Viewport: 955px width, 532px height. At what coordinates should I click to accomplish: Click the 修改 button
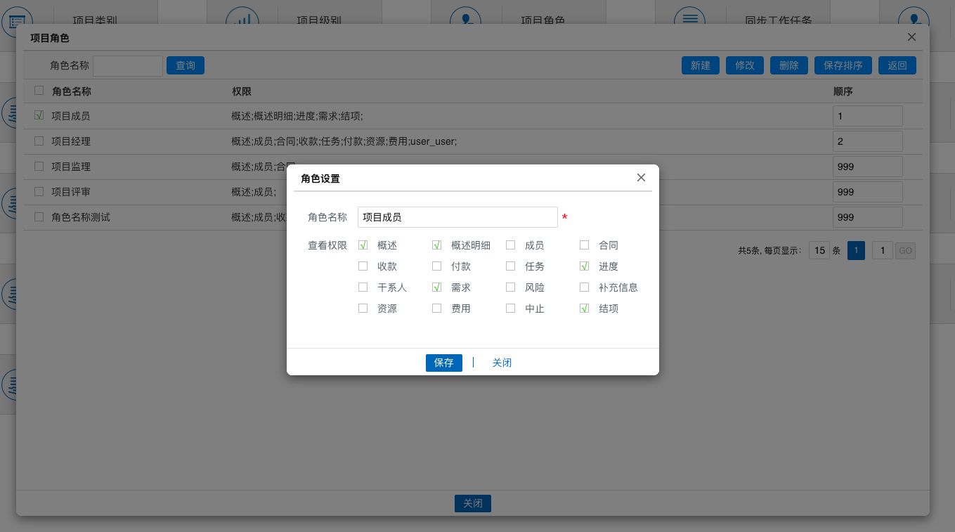[744, 65]
